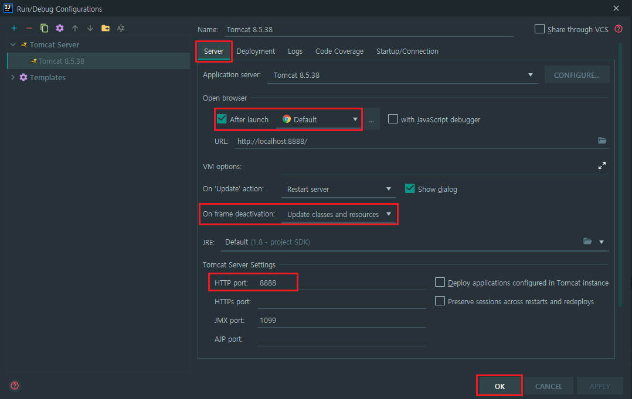This screenshot has height=399, width=632.
Task: Enable with JavaScript debugger checkbox
Action: click(393, 119)
